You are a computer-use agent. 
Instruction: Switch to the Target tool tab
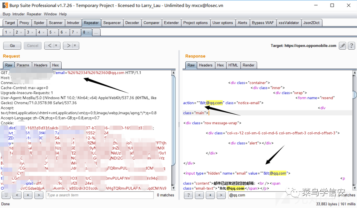[x=10, y=23]
